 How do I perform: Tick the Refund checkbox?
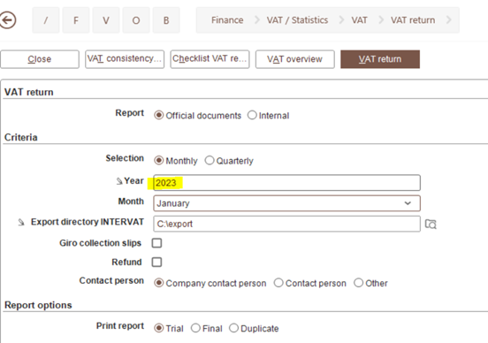coord(156,262)
